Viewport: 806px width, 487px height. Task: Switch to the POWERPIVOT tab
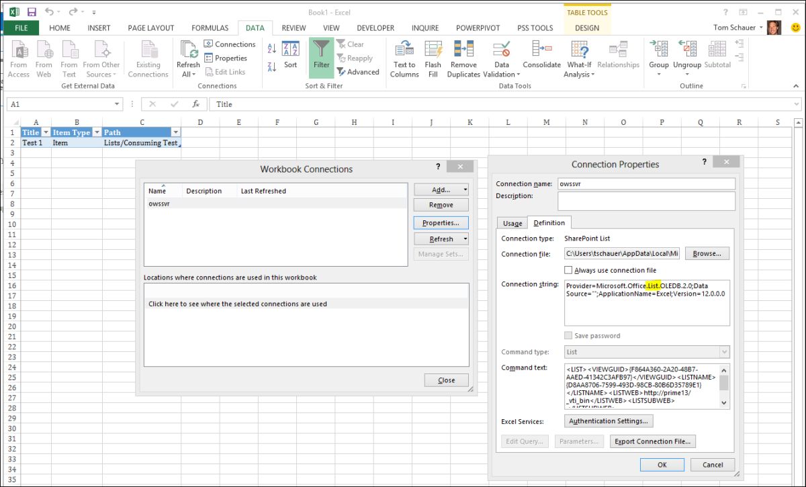tap(478, 28)
